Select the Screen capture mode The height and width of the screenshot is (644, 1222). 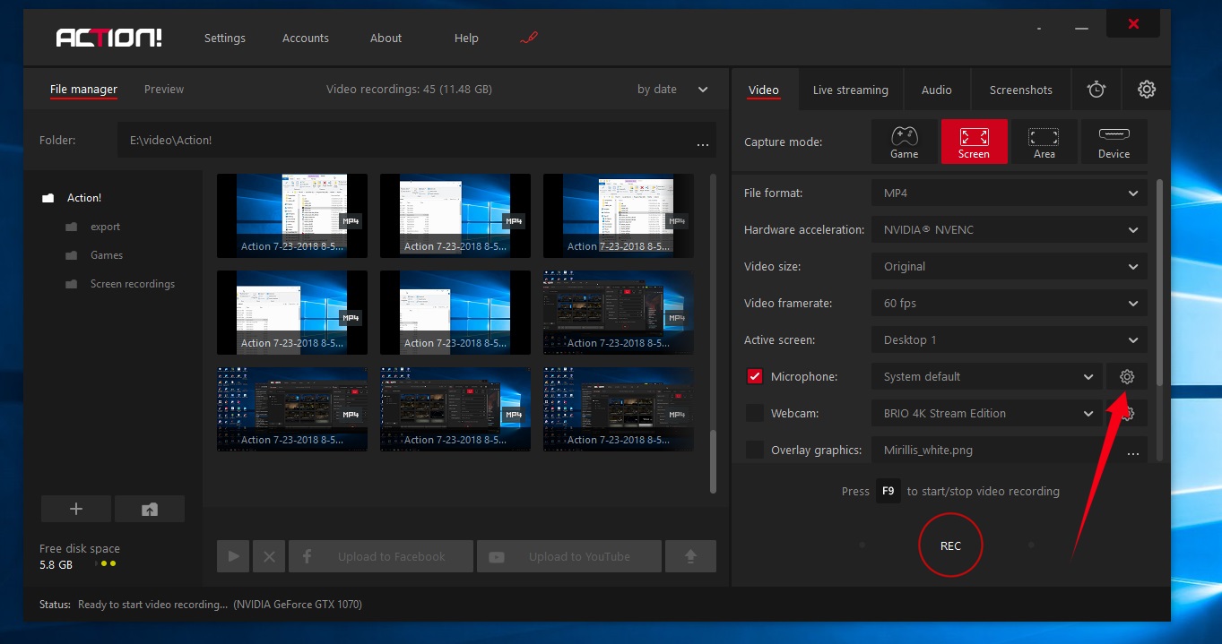click(x=975, y=142)
